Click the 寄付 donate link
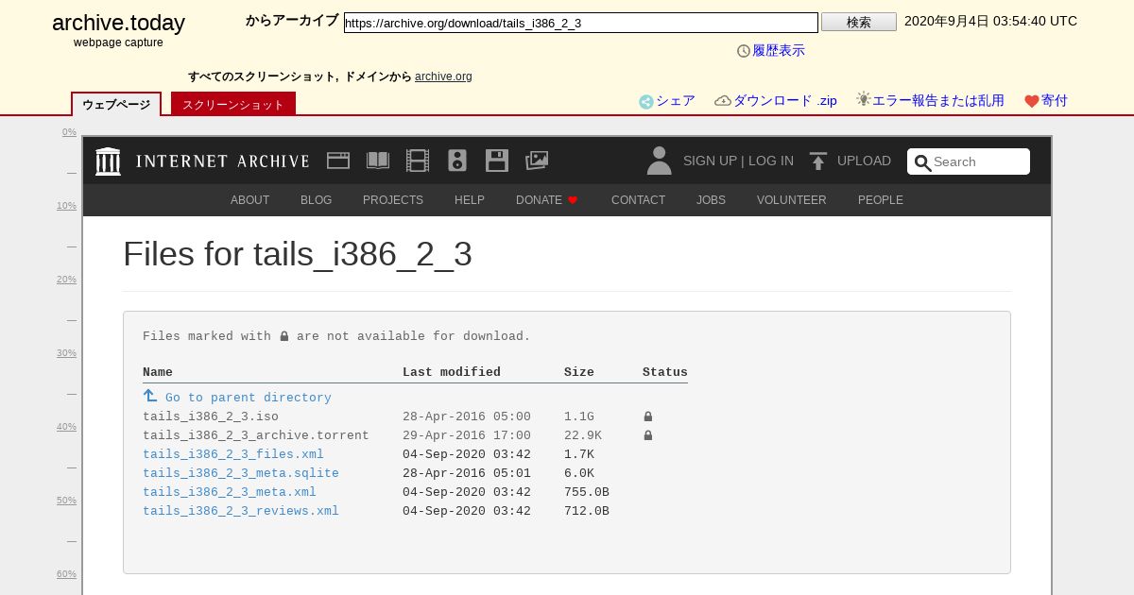Screen dimensions: 1134x595 (1055, 101)
